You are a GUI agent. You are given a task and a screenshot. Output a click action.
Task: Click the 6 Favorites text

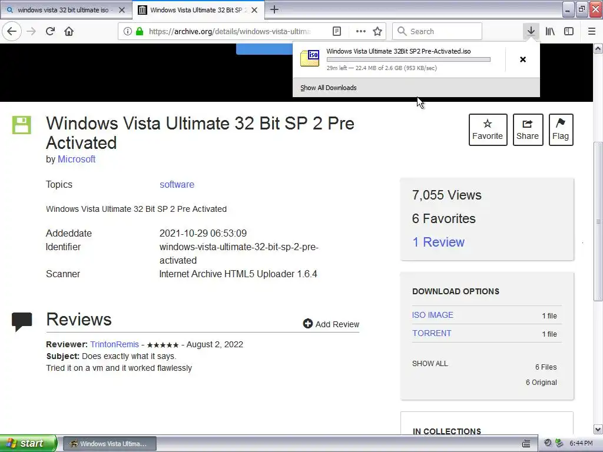click(x=444, y=218)
